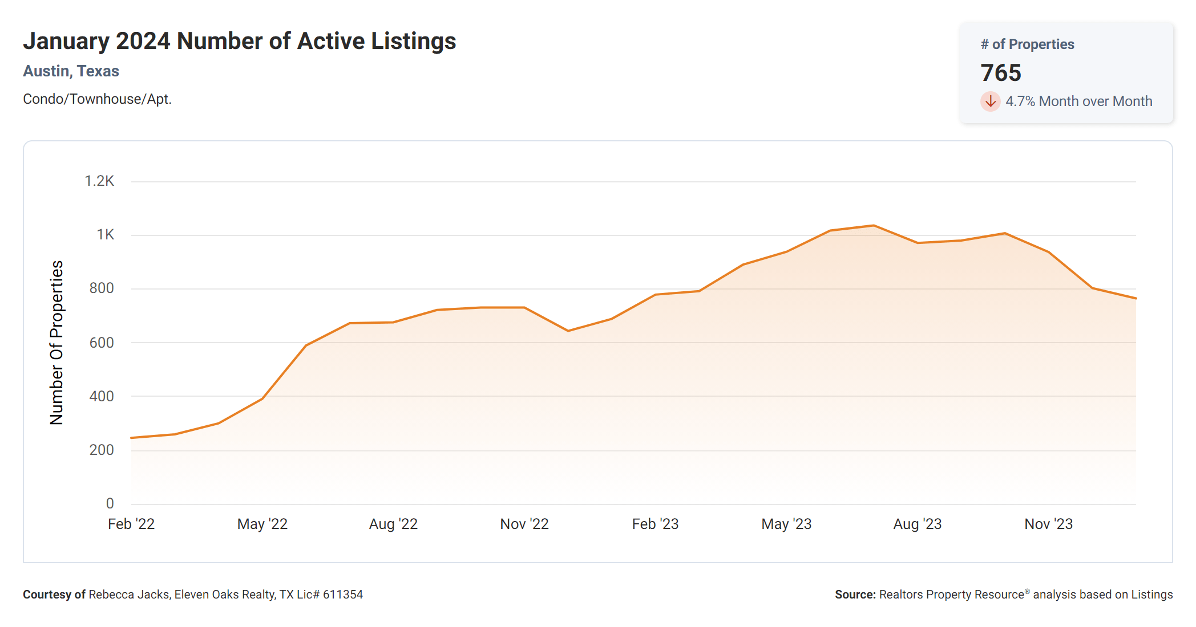1196x627 pixels.
Task: Click the Nov '22 x-axis label
Action: [524, 524]
